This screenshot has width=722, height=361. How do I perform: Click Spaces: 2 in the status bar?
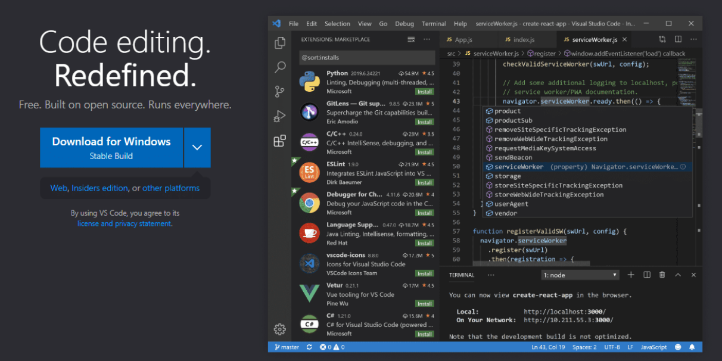(x=585, y=347)
